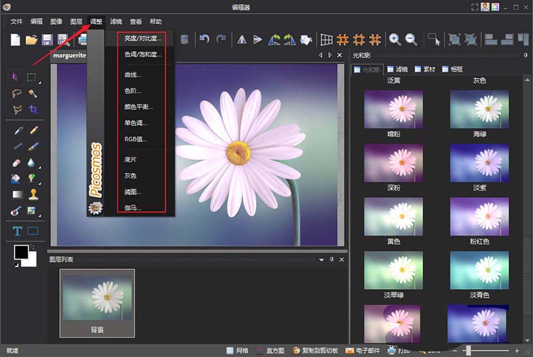Switch to the 滤镜 panel tab
Image resolution: width=533 pixels, height=357 pixels.
pyautogui.click(x=397, y=69)
